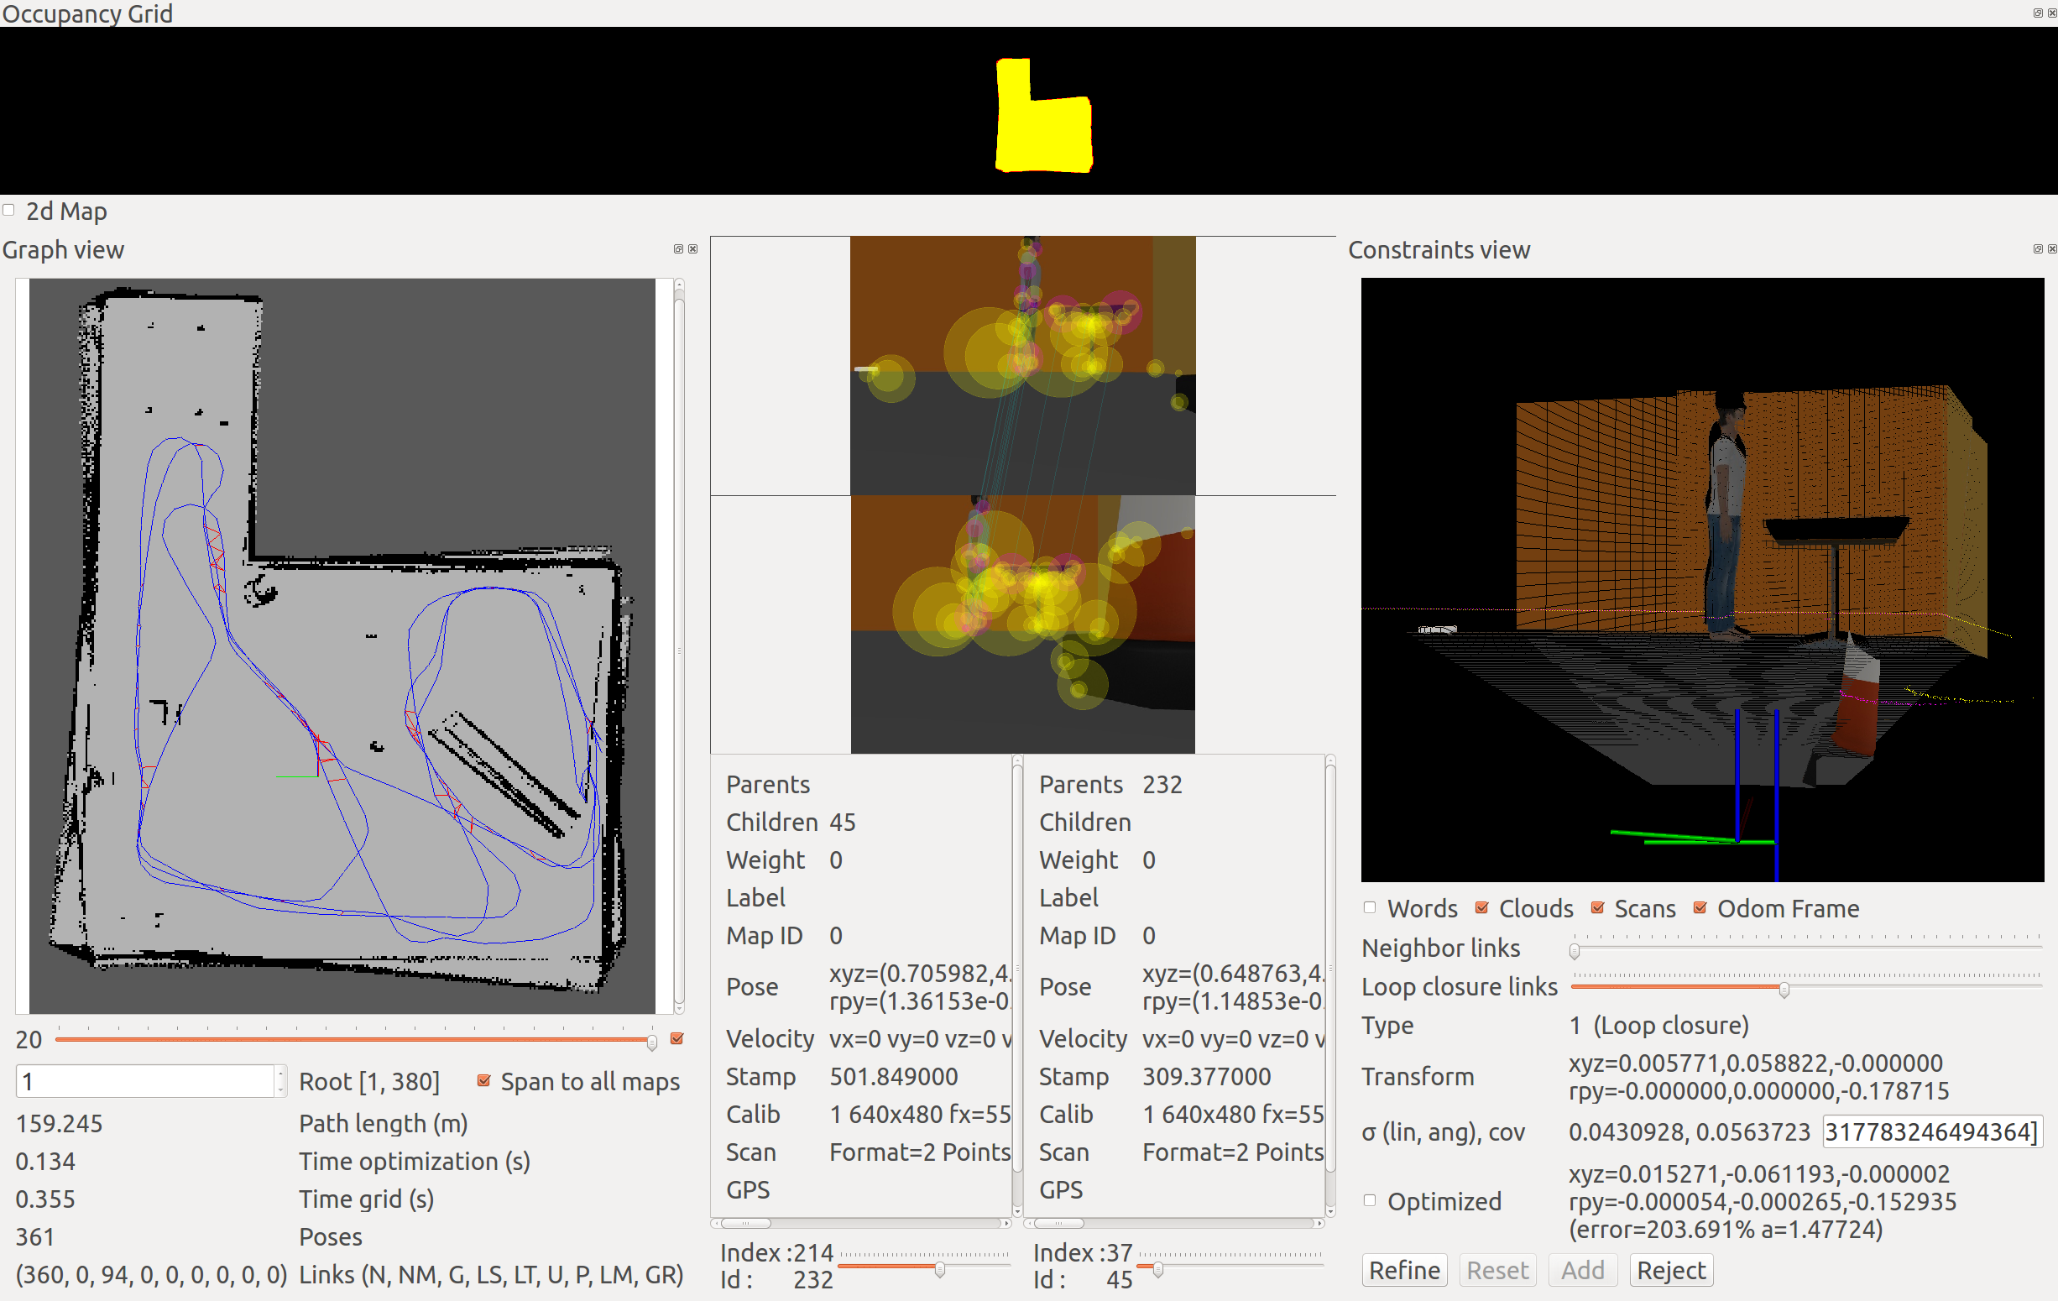
Task: Click the Refine button
Action: tap(1404, 1270)
